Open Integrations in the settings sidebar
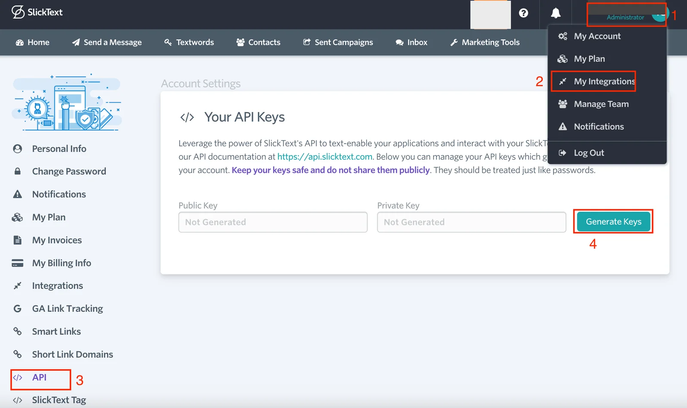The image size is (687, 408). [58, 286]
